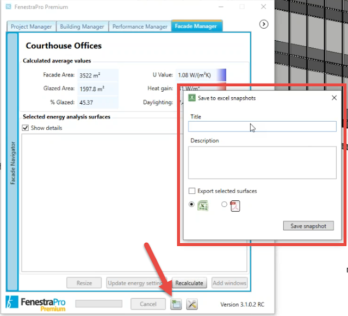
Task: Expand the Facade Navigator side panel
Action: click(x=13, y=162)
